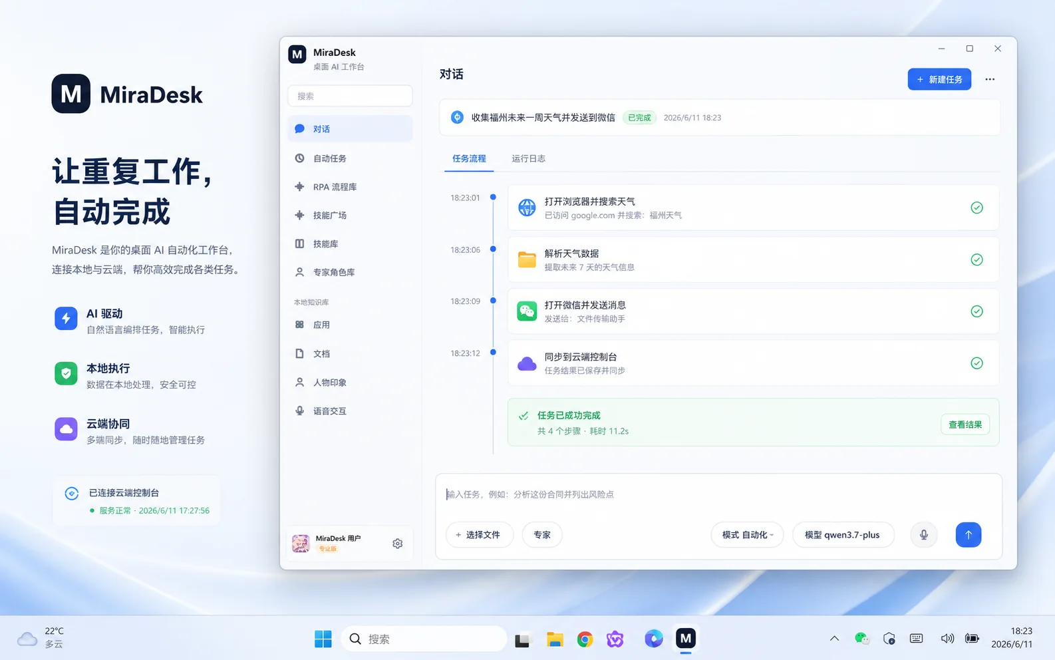Click the AI 驱动 lightning icon
The image size is (1055, 660).
[x=66, y=319]
